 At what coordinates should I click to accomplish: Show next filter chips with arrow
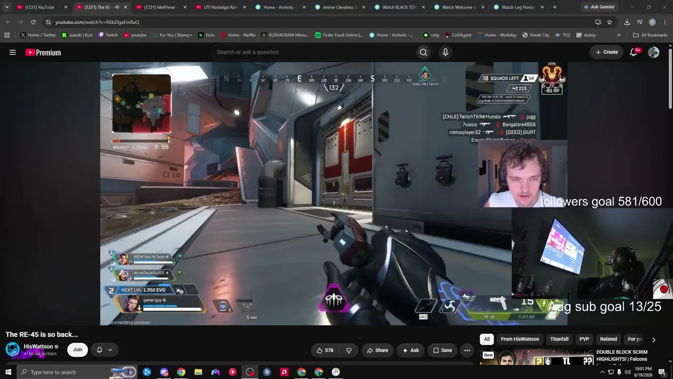click(x=654, y=340)
